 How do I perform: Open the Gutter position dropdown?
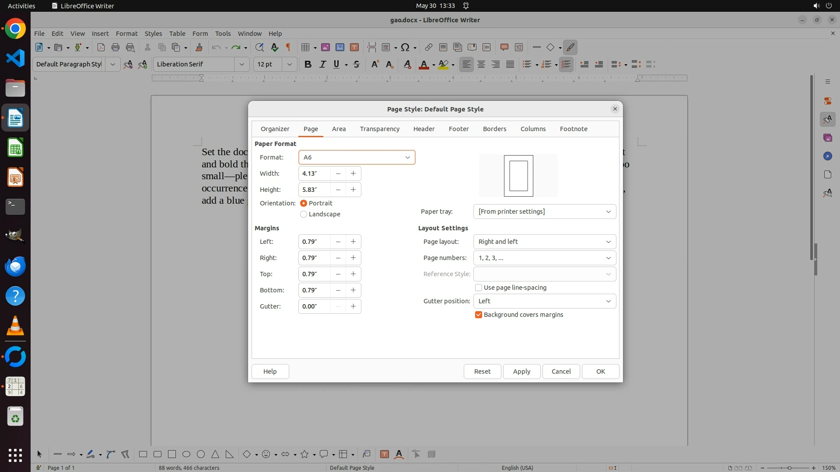(544, 301)
